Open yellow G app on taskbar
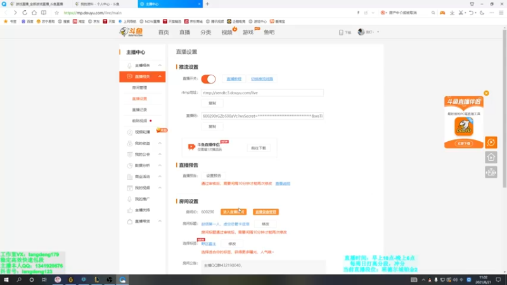Screen dimensions: 507x285 coord(71,279)
